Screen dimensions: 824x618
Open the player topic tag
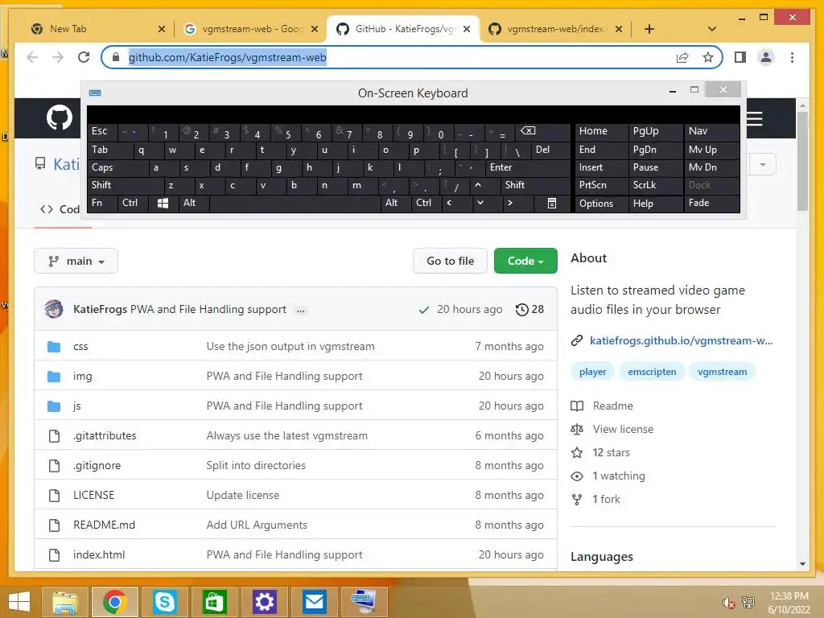tap(593, 372)
